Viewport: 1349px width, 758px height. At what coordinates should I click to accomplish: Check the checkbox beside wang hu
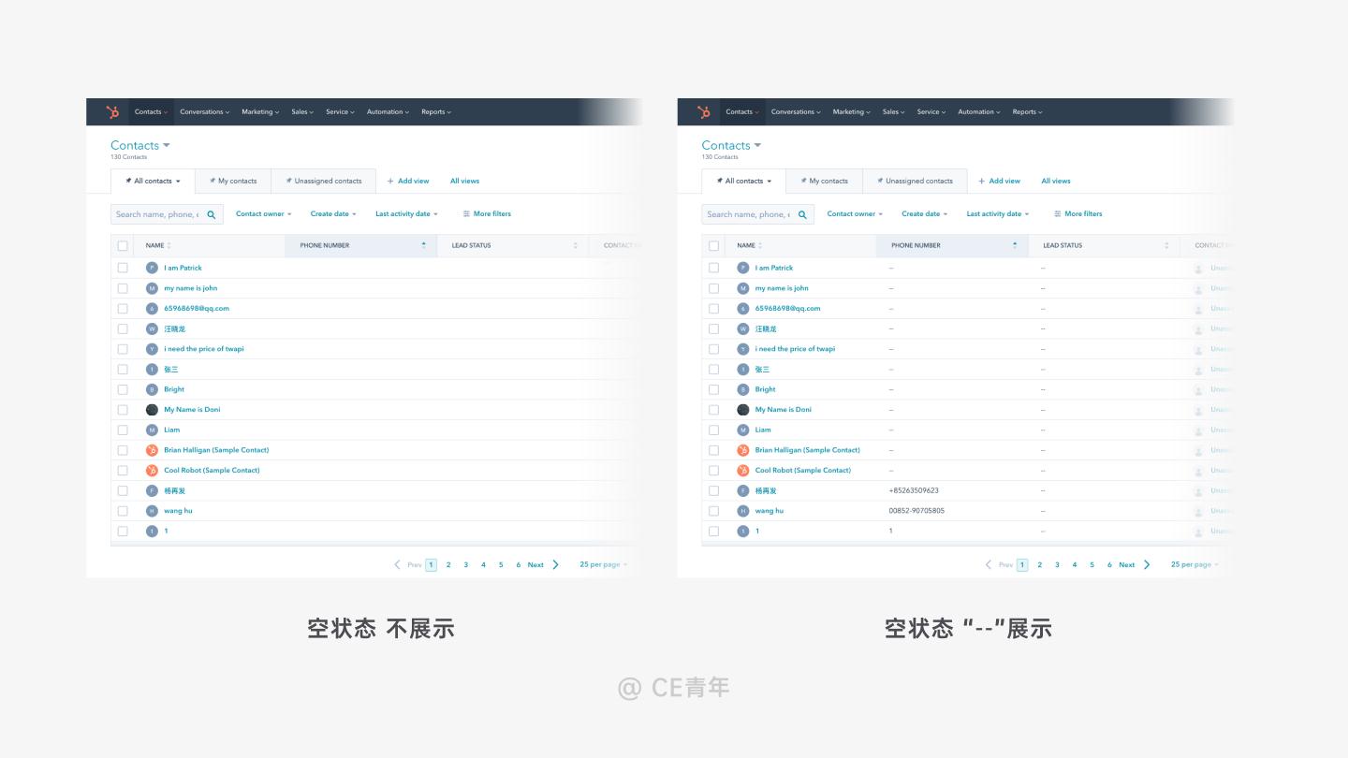124,510
